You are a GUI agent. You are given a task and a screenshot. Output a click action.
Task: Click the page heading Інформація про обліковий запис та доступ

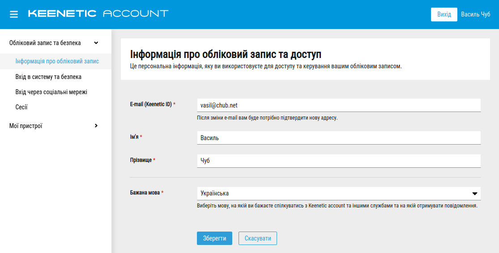226,55
